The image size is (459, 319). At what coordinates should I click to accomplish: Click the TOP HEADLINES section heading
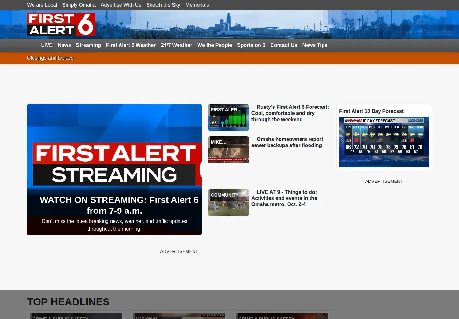click(x=68, y=302)
